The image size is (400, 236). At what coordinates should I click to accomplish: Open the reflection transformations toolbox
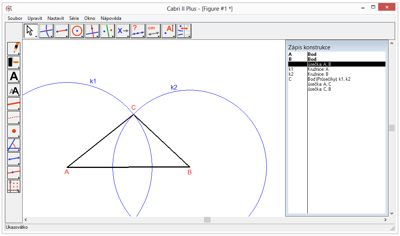coord(108,31)
